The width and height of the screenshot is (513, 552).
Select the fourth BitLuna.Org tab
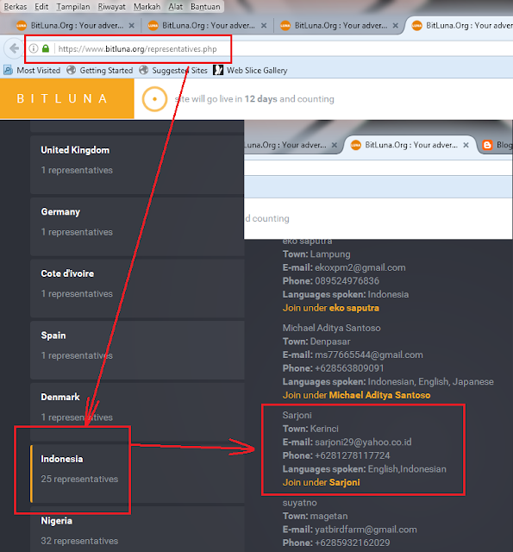tap(461, 25)
